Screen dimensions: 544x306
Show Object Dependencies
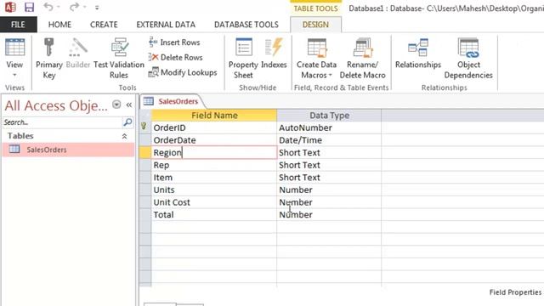pyautogui.click(x=468, y=59)
